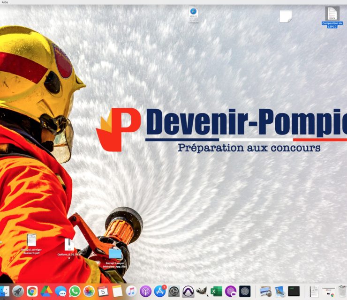Image resolution: width=347 pixels, height=300 pixels.
Task: Launch Microsoft Excel from the dock
Action: (216, 291)
